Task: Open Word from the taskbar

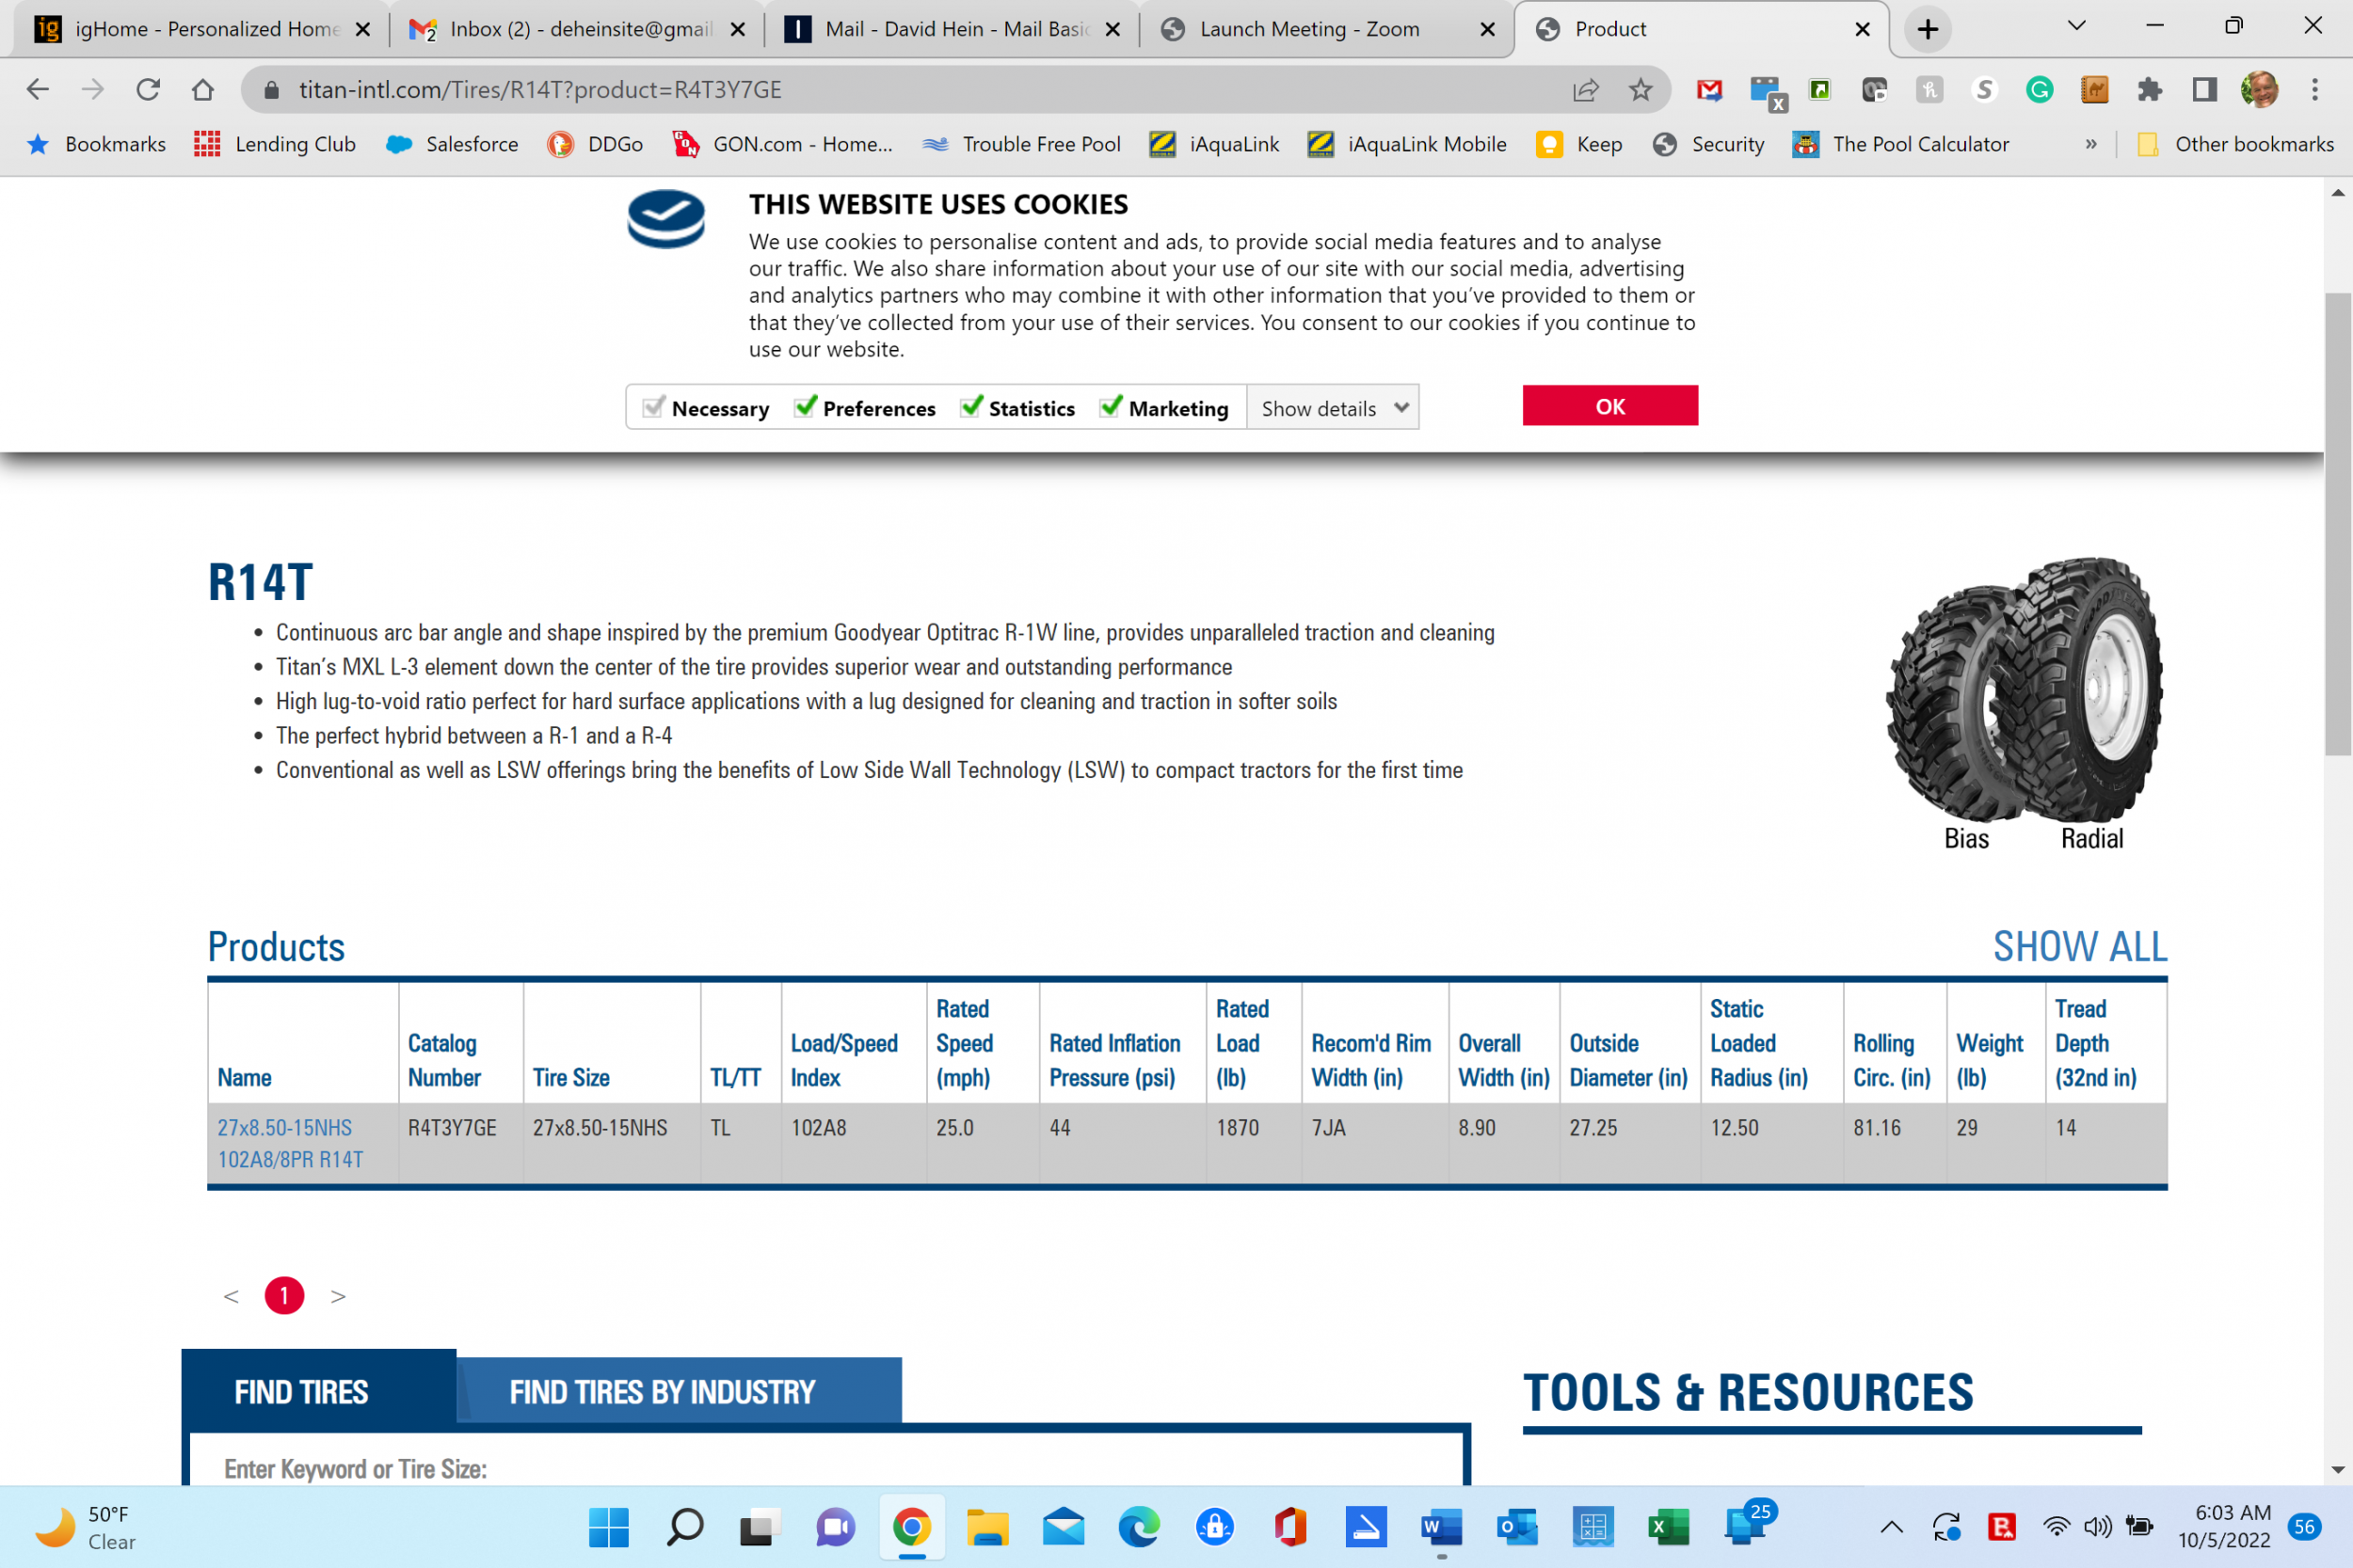Action: [1442, 1527]
